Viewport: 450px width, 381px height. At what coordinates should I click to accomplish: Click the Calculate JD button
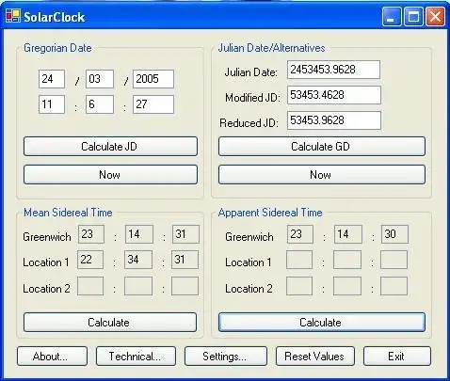[x=110, y=146]
